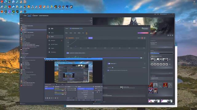This screenshot has width=197, height=110.
Task: Switch to the Chat tab in Sonar
Action: point(75,33)
